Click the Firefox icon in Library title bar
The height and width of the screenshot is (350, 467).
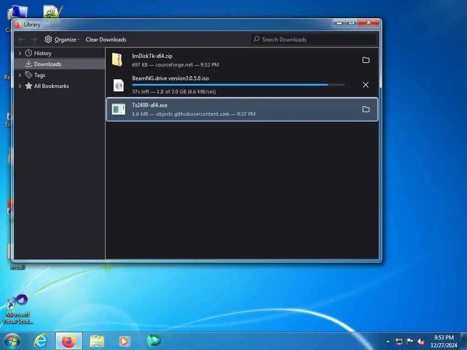[18, 25]
